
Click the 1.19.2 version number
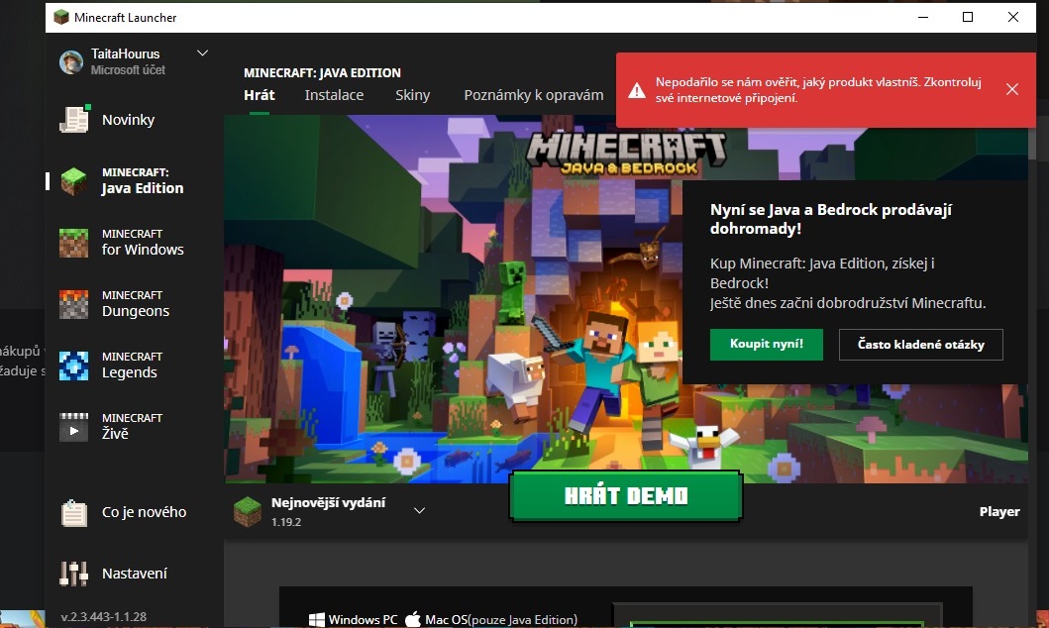pos(286,522)
